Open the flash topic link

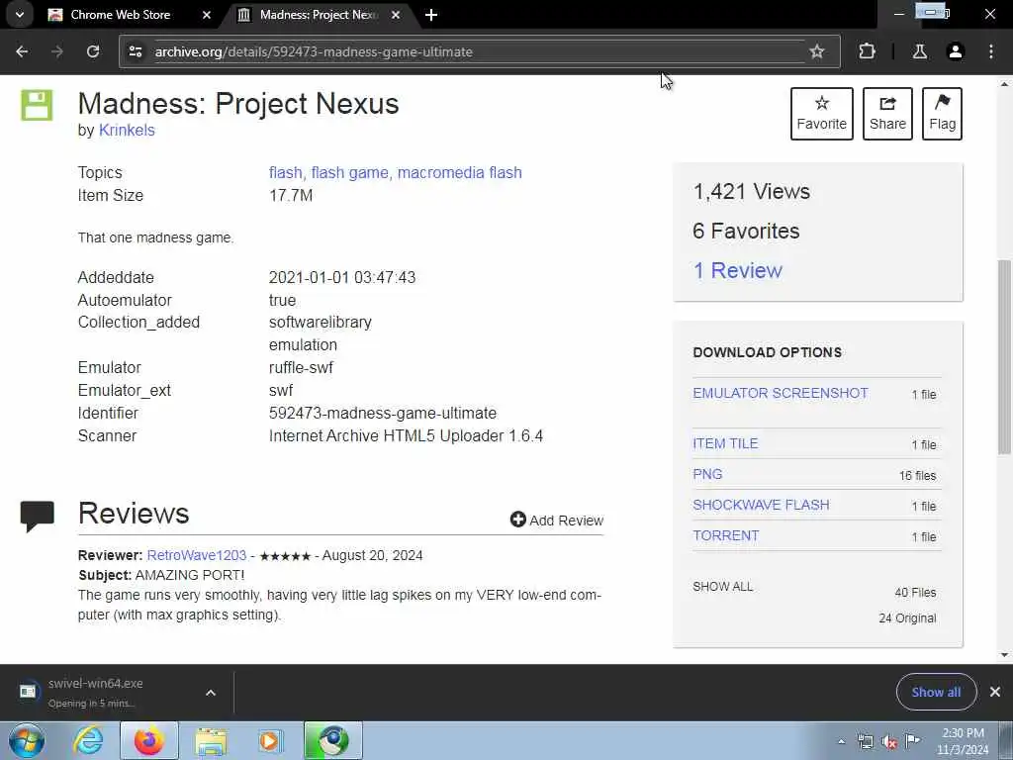tap(285, 172)
